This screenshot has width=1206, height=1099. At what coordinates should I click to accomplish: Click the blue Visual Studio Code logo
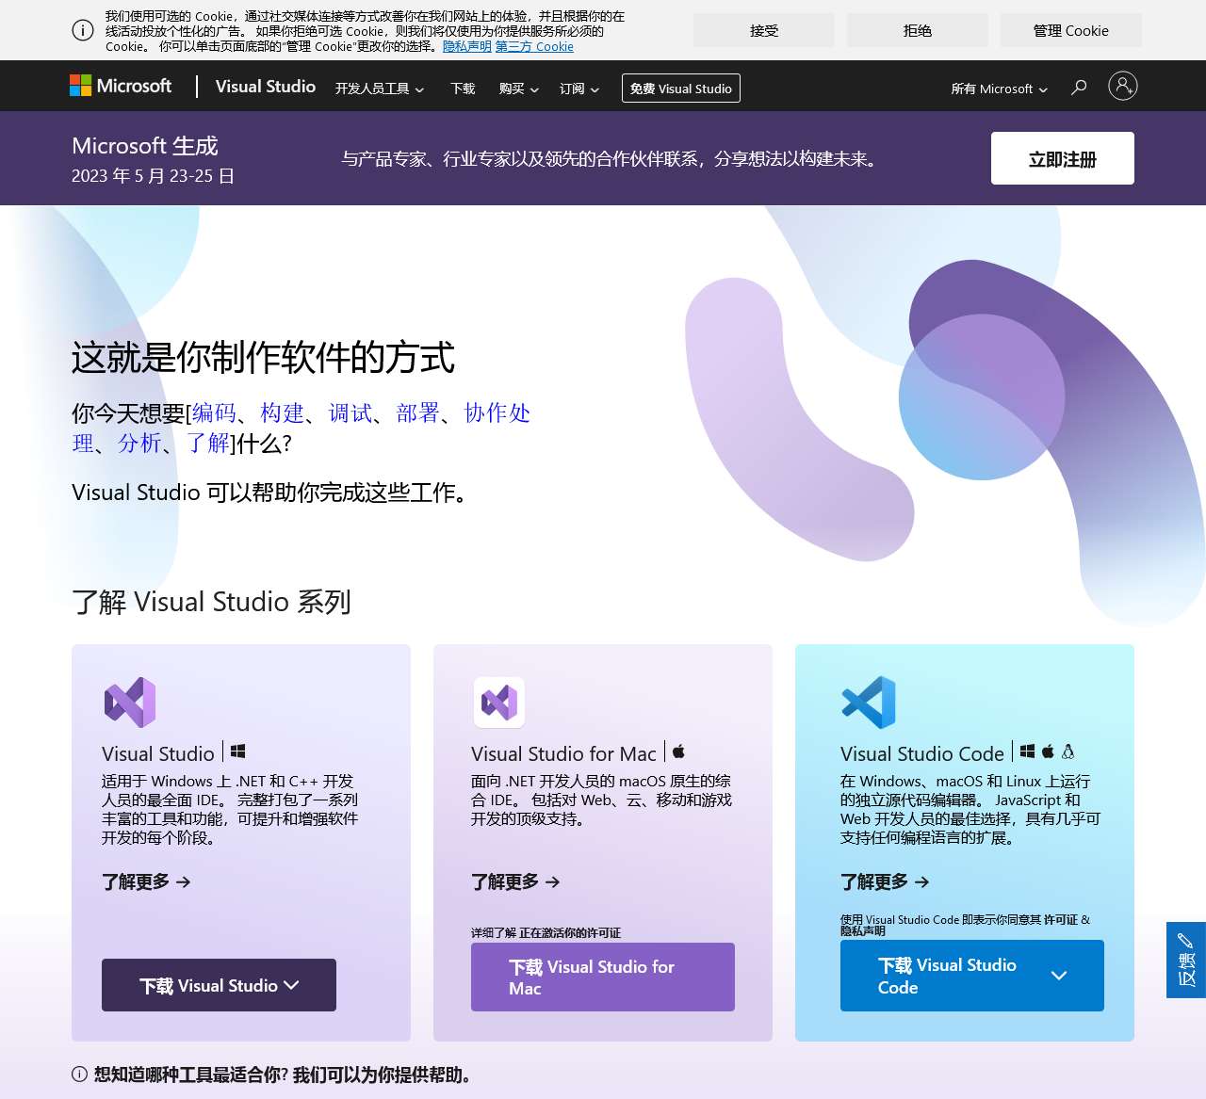point(868,703)
